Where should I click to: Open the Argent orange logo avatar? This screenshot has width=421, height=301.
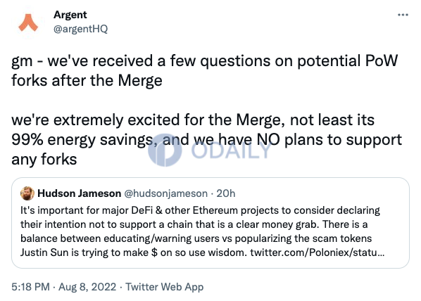pos(28,23)
